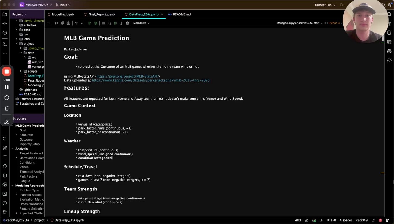Run cell and select below
The image size is (394, 224).
click(x=90, y=23)
